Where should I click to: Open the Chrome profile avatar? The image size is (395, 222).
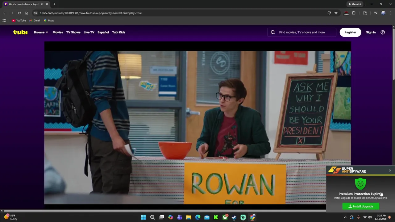[383, 13]
